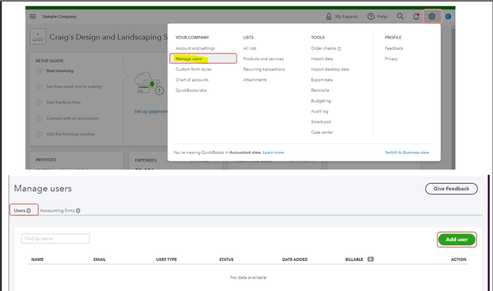
Task: Open Attachments list
Action: [x=255, y=80]
